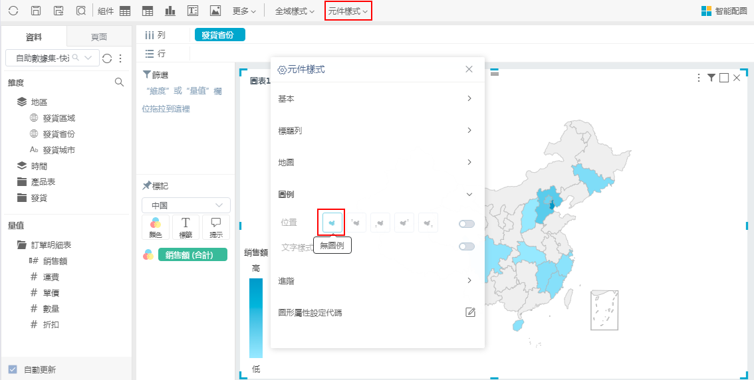Click the 智能配圖 button

click(725, 11)
